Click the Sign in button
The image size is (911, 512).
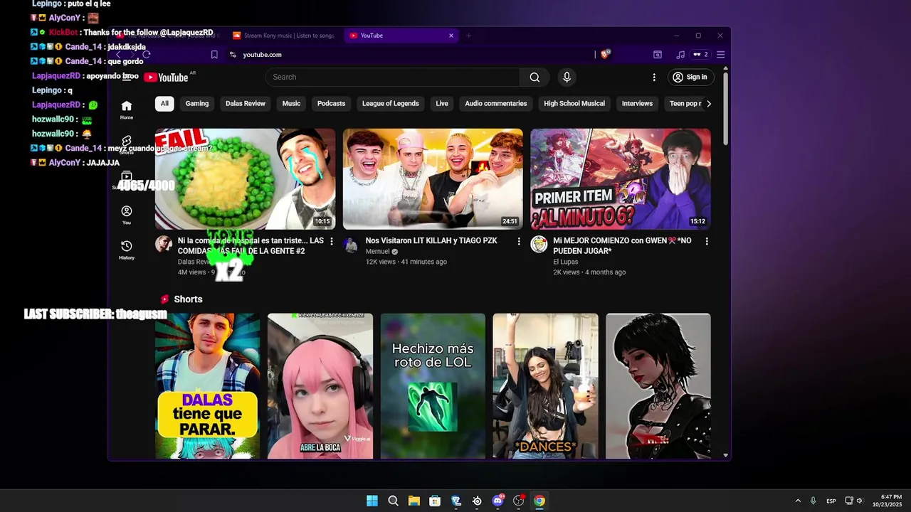coord(690,77)
